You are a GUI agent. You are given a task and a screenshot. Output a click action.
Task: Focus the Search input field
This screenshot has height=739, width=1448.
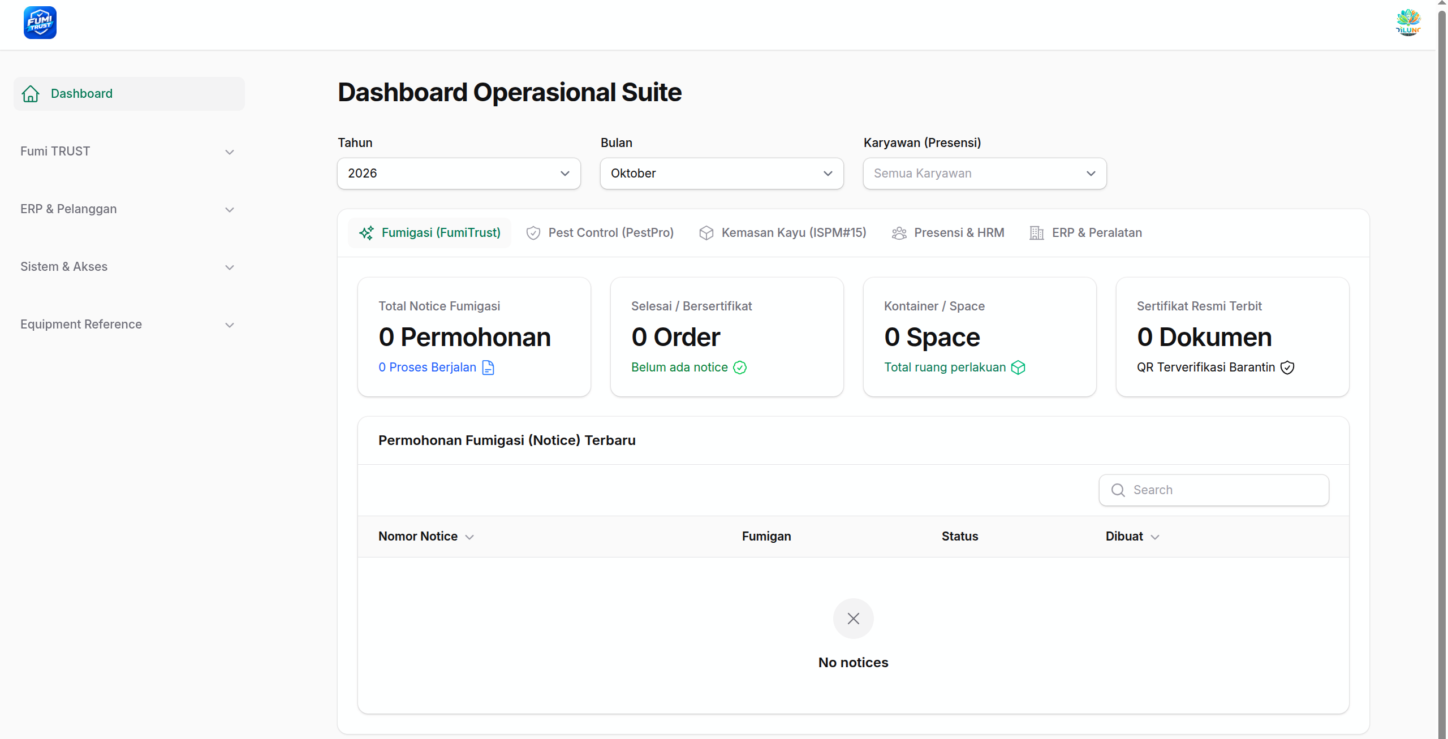[1214, 490]
